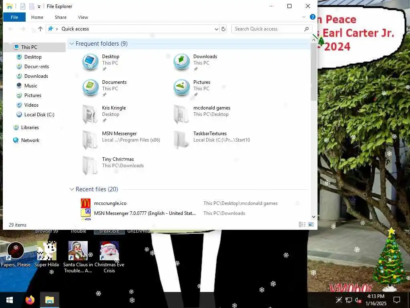Select Pictures in the navigation pane

[33, 95]
